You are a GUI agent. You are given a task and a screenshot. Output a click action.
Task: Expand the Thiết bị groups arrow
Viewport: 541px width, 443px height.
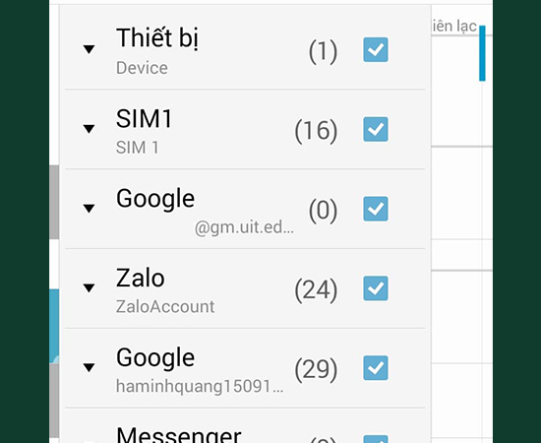pos(89,49)
